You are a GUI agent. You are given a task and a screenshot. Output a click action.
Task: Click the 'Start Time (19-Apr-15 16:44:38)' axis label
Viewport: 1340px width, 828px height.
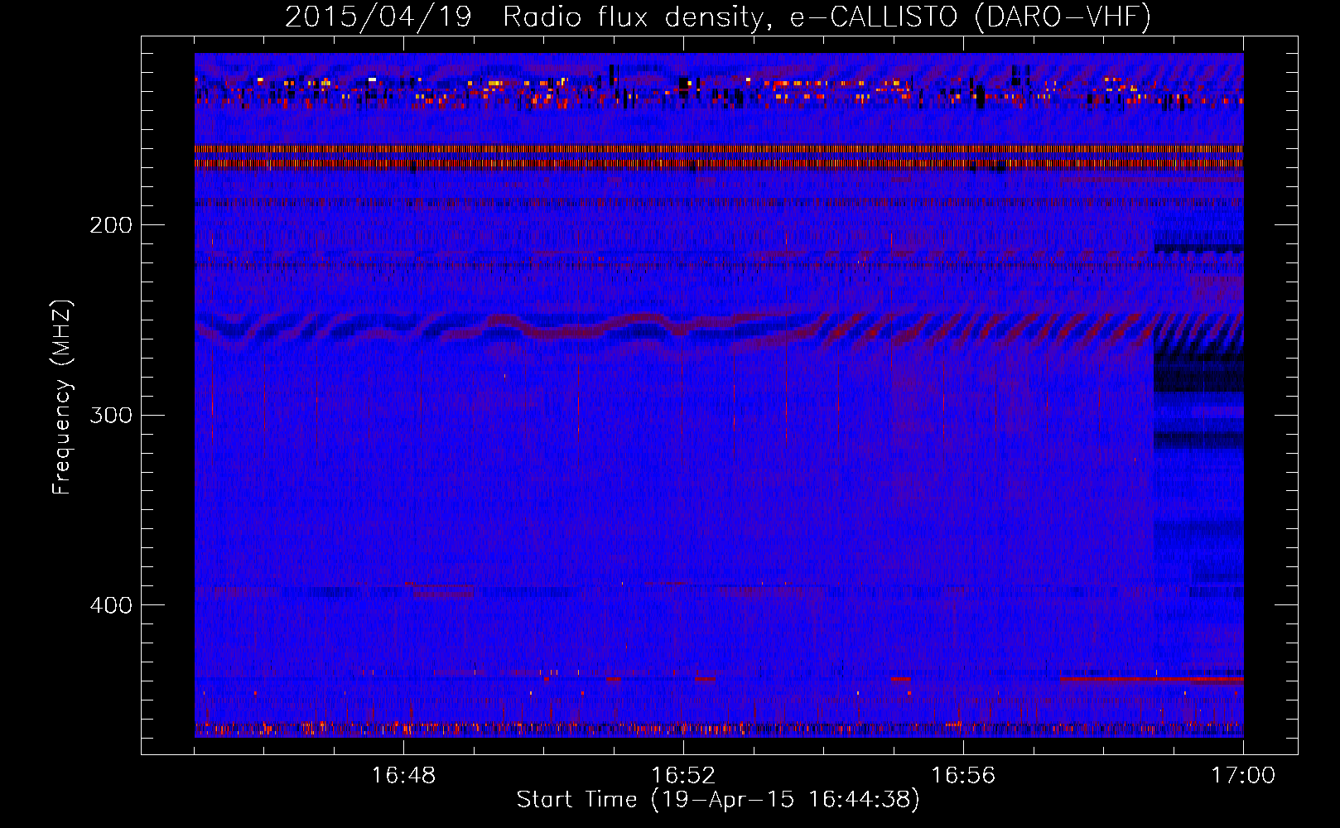pos(718,800)
